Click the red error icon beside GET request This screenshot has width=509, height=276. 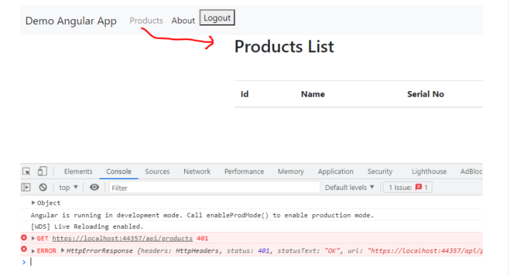click(x=24, y=238)
